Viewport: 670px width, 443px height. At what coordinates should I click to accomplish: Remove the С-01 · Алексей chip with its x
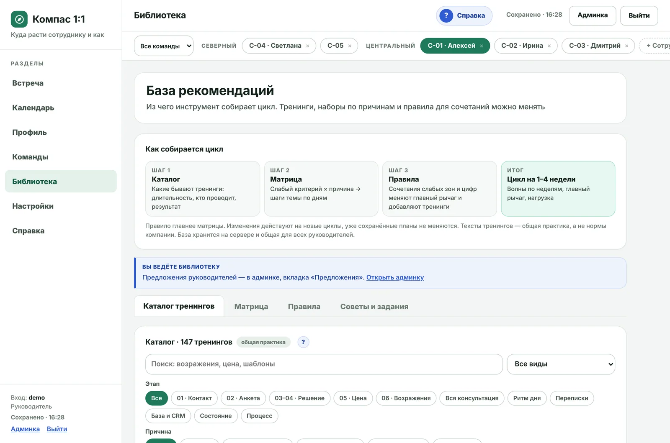482,46
